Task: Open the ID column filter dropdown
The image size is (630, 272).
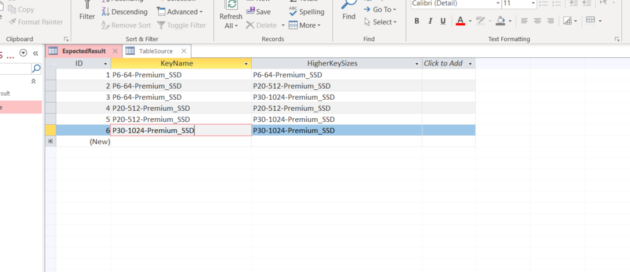Action: [x=106, y=63]
